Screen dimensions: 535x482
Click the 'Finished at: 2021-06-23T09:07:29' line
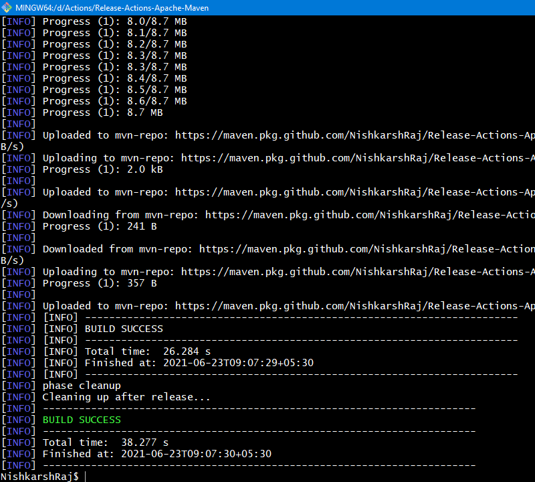click(x=199, y=363)
